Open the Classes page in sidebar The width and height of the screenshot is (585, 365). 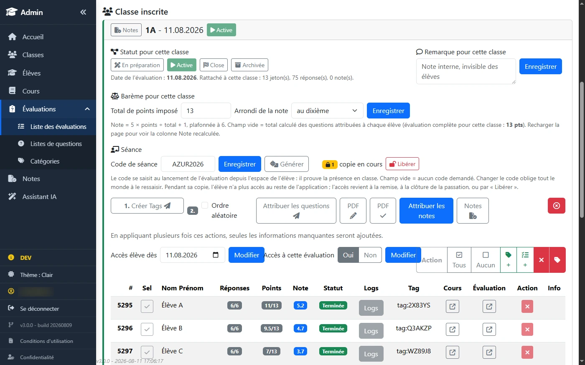click(48, 55)
